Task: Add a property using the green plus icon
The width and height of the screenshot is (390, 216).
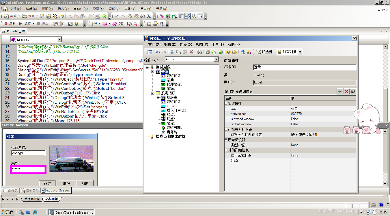Action: click(340, 91)
